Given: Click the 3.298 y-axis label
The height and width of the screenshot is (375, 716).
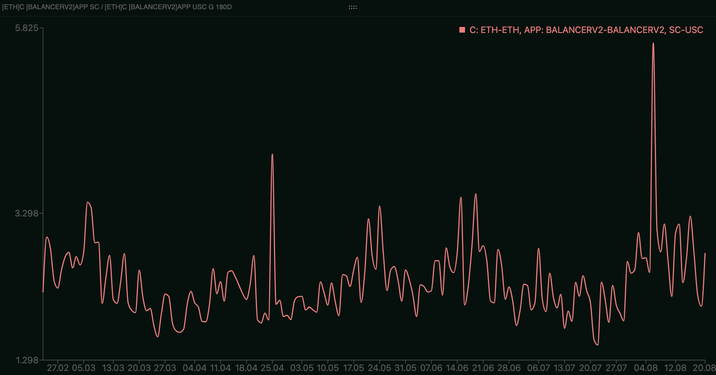Looking at the screenshot, I should pos(27,213).
